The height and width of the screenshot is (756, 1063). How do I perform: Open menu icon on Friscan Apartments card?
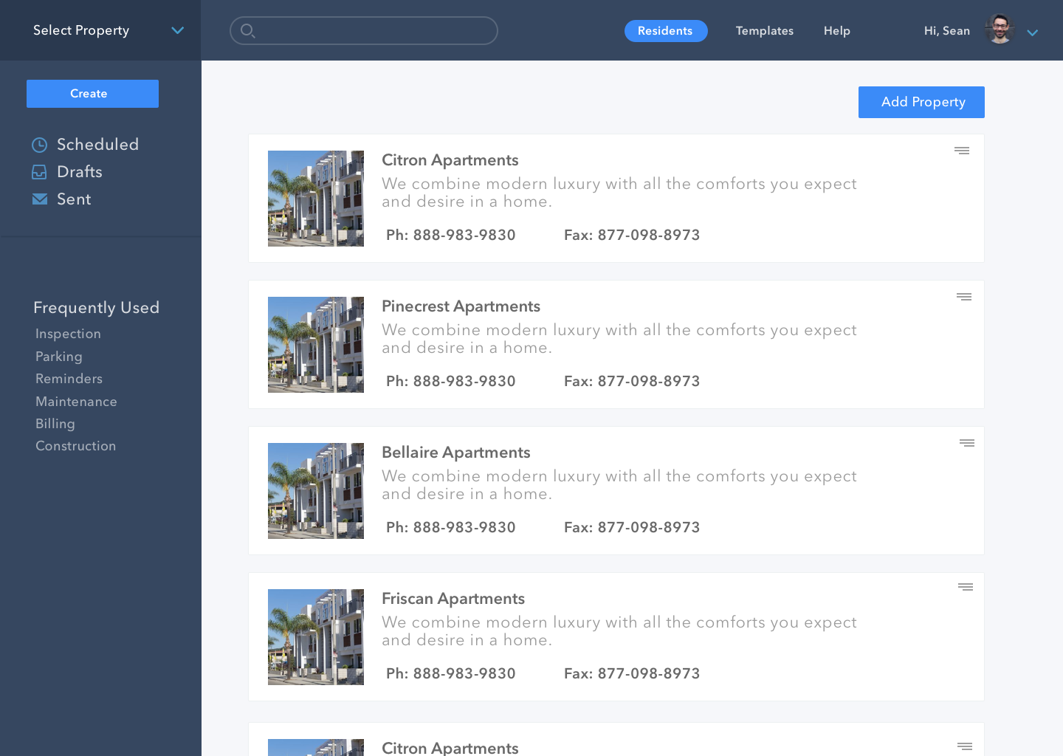[965, 587]
